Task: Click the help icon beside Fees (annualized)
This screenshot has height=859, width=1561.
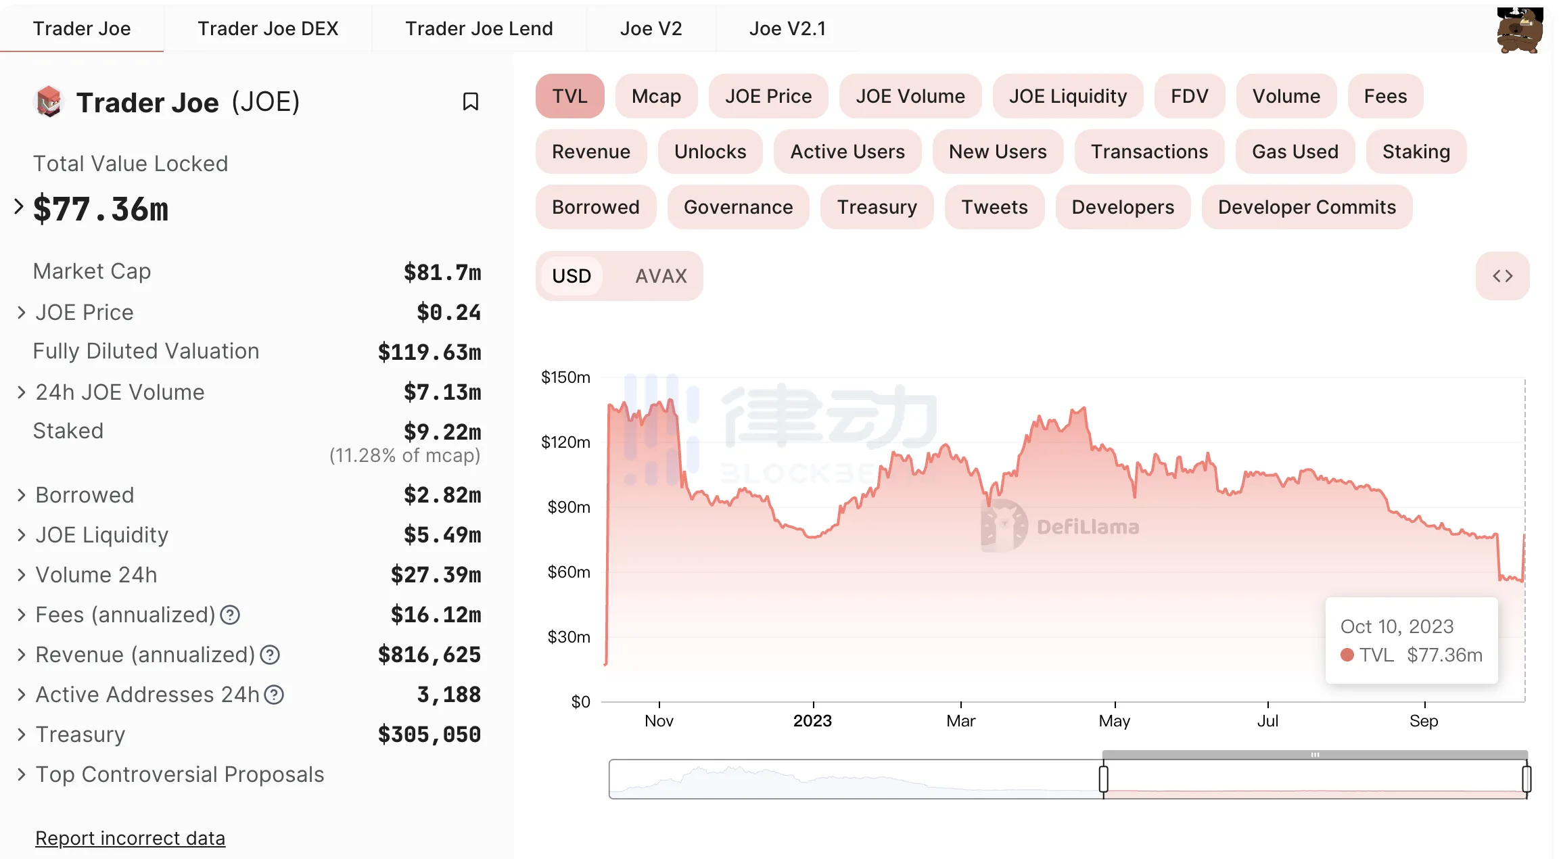Action: point(231,615)
